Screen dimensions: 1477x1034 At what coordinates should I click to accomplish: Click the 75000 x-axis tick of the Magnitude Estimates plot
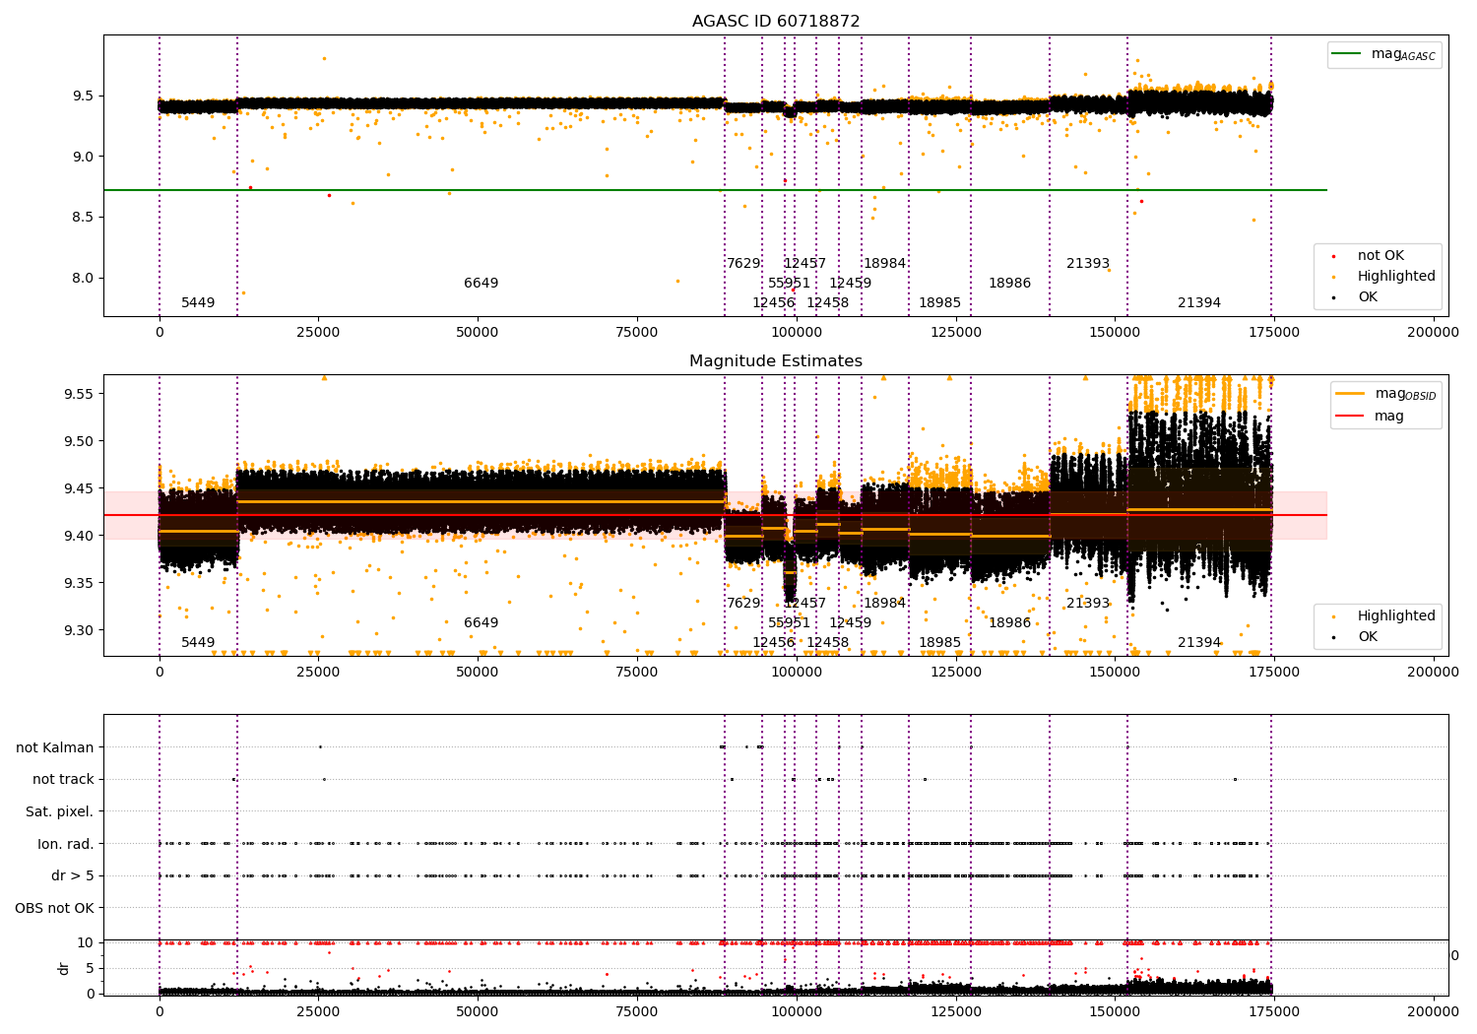point(637,673)
